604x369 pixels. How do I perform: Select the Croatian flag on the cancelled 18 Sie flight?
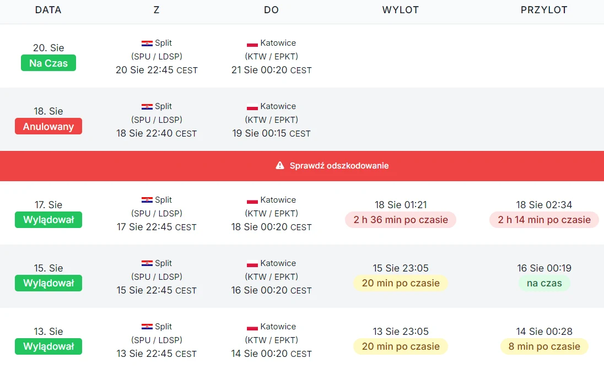tap(147, 106)
